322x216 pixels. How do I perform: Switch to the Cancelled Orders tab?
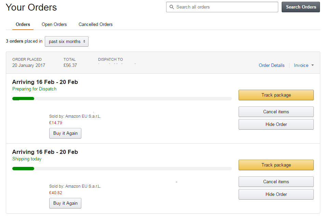point(95,24)
